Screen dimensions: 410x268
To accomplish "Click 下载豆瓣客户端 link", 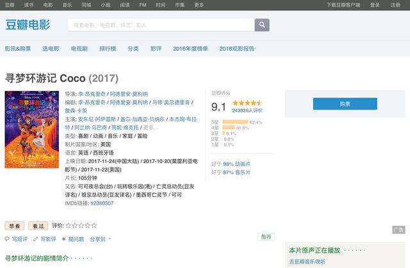I will (343, 4).
